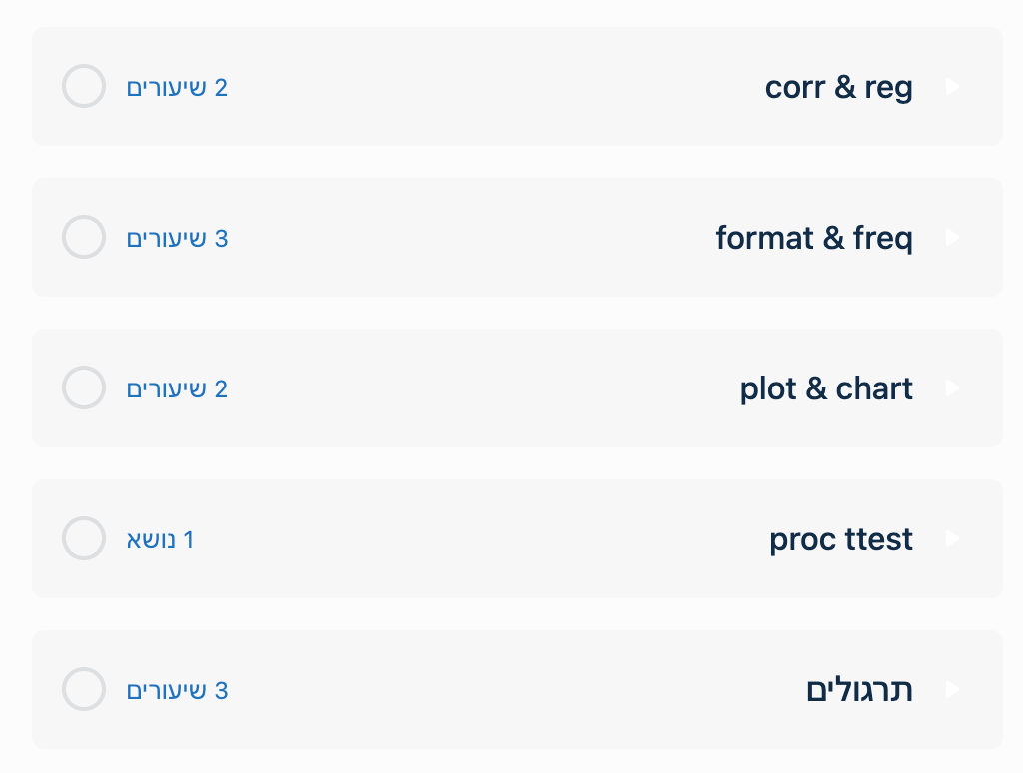
Task: Expand the תרגולים section arrow
Action: (x=951, y=690)
